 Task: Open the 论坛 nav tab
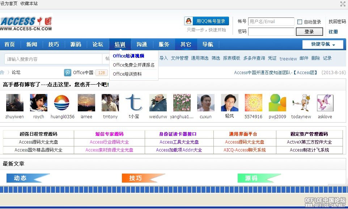point(98,44)
